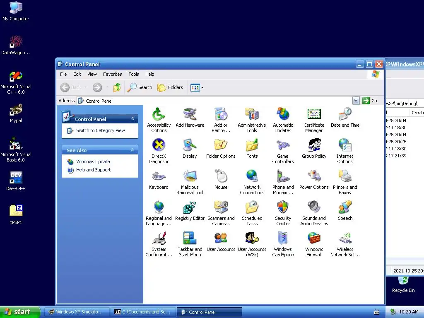Open Network Connections

252,182
